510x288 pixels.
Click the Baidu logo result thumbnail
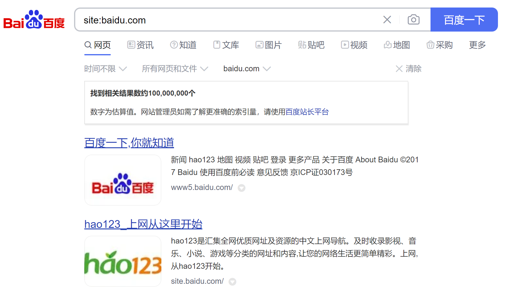[123, 180]
